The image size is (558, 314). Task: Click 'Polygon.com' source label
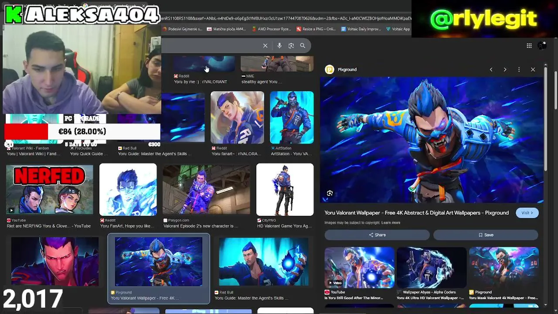click(178, 220)
